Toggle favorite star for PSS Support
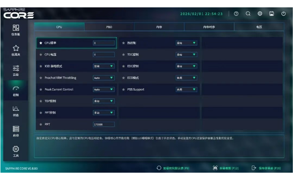The height and width of the screenshot is (177, 295). pyautogui.click(x=123, y=90)
